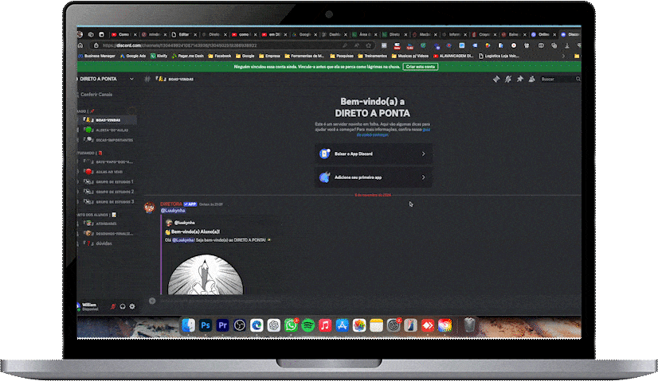Open Spotify from the macOS dock

tap(308, 325)
